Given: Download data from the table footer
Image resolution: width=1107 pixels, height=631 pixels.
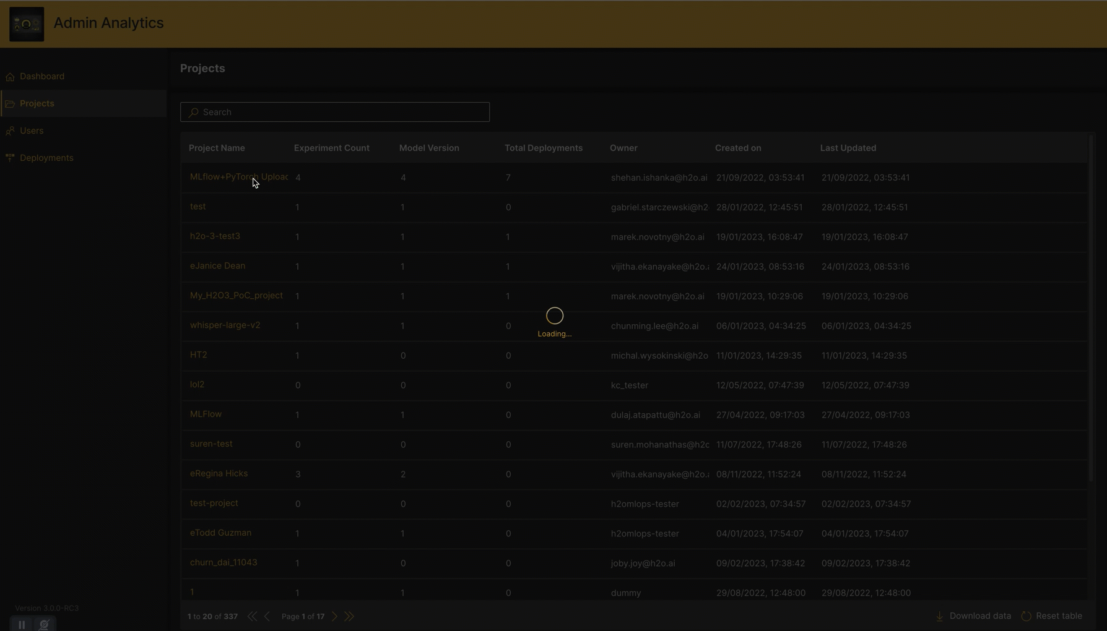Looking at the screenshot, I should [973, 616].
